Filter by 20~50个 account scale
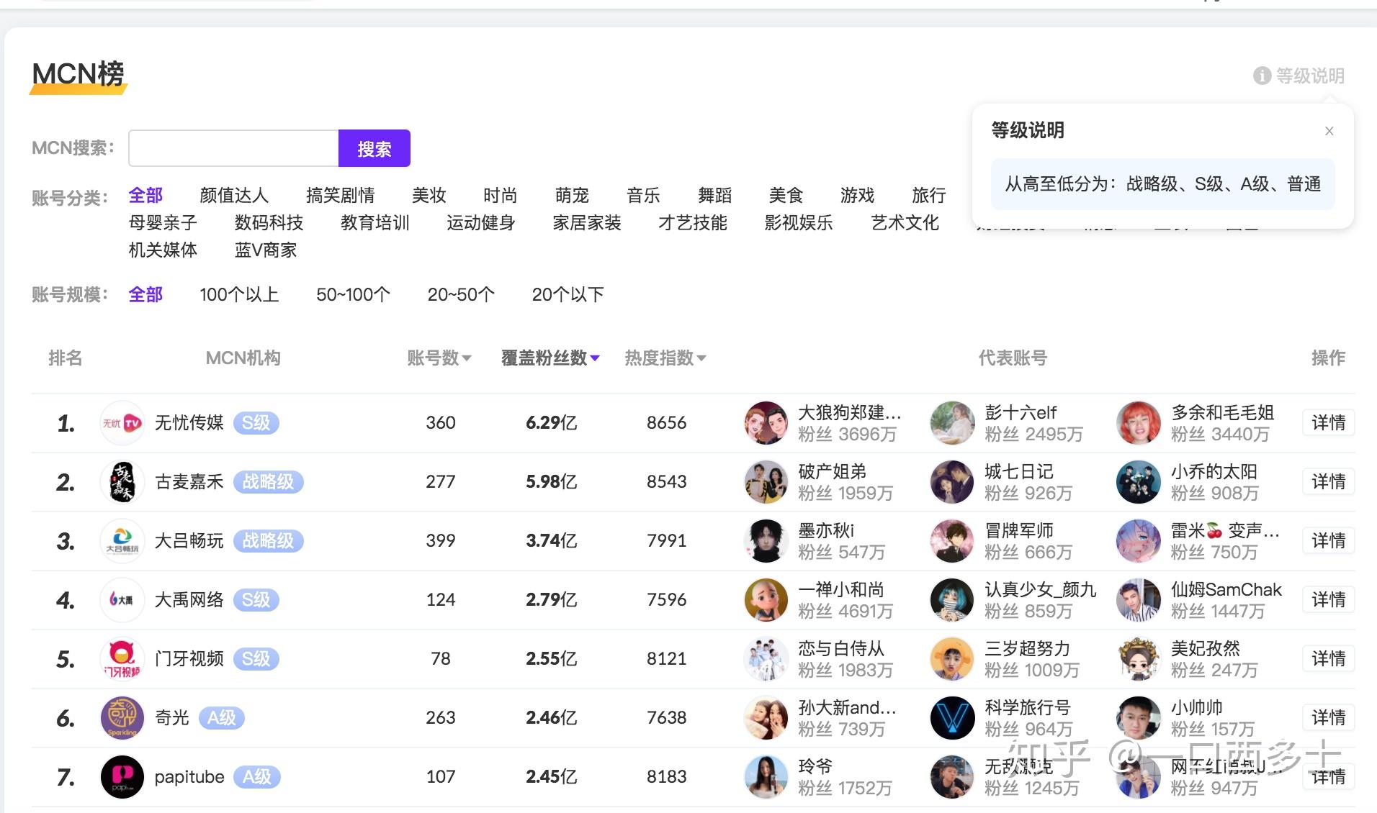1377x813 pixels. pyautogui.click(x=461, y=294)
